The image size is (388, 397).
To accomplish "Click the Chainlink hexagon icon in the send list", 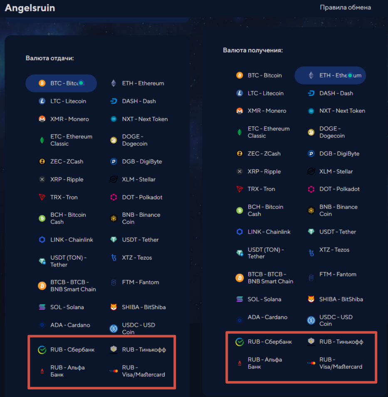I will tap(42, 240).
